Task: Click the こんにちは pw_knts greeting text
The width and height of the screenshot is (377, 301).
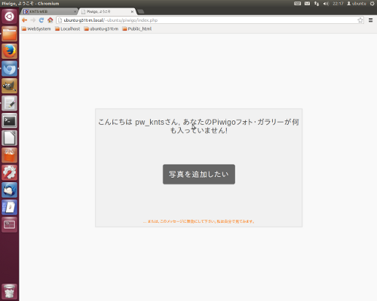Action: click(199, 126)
